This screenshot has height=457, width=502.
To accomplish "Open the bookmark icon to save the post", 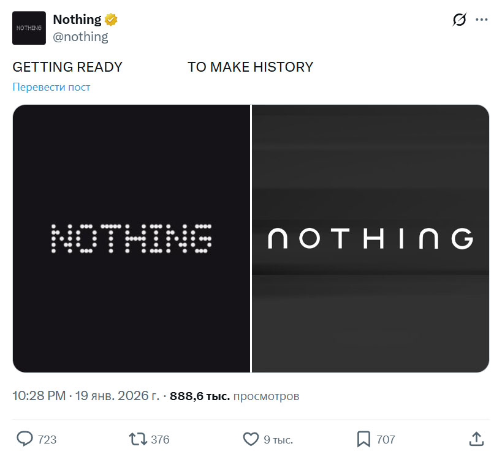I will tap(362, 439).
